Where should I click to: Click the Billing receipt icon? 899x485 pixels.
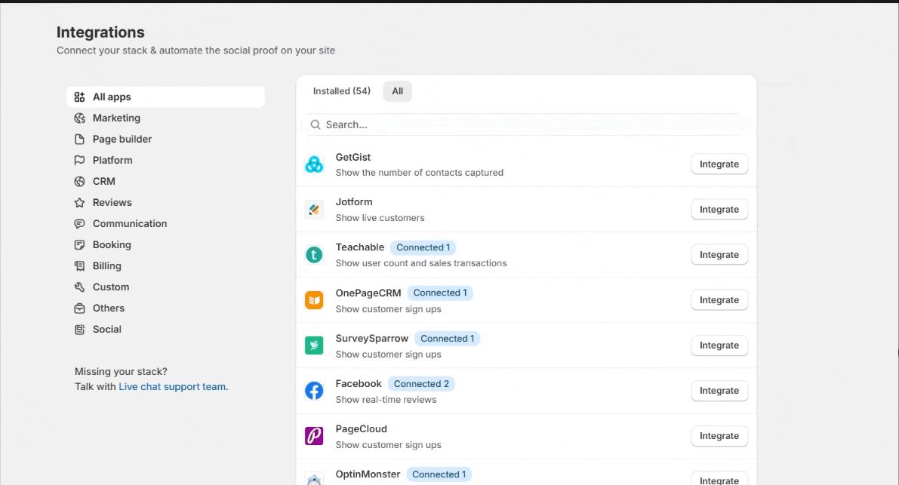80,266
